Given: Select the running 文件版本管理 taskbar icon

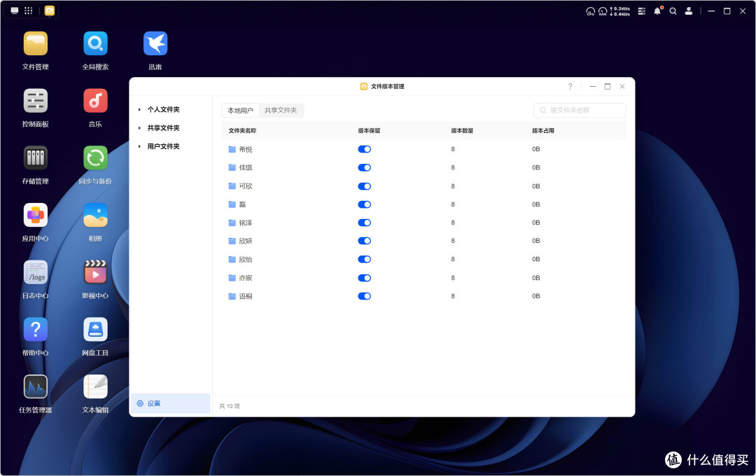Looking at the screenshot, I should (x=50, y=10).
